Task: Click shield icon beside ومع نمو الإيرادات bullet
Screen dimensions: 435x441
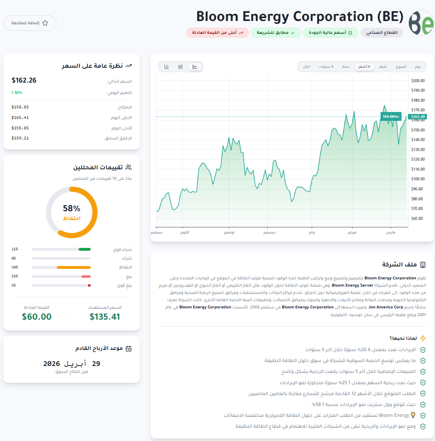Action: coord(423,426)
